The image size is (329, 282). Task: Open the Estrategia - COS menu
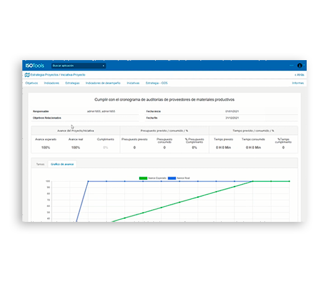click(x=156, y=83)
